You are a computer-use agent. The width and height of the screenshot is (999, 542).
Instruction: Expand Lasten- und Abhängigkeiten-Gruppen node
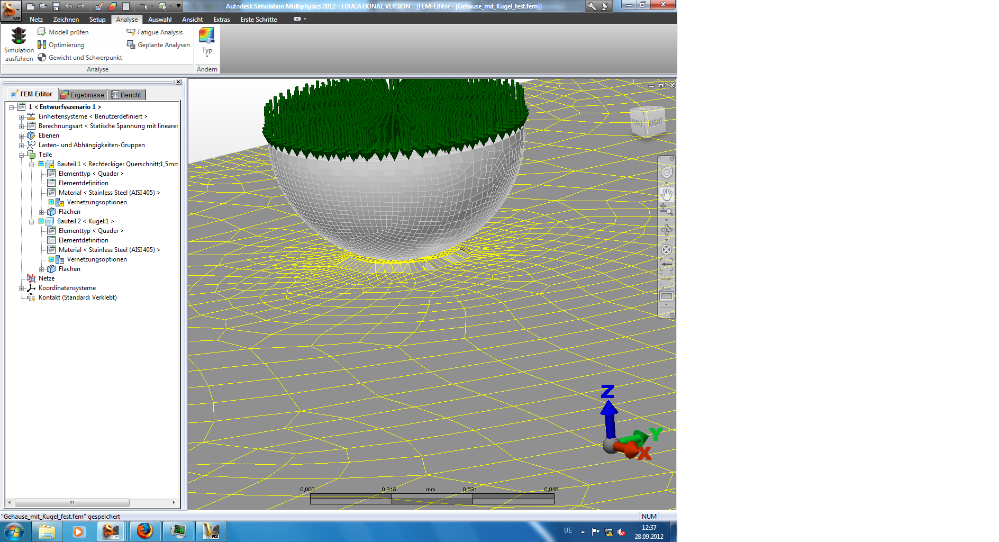point(22,146)
